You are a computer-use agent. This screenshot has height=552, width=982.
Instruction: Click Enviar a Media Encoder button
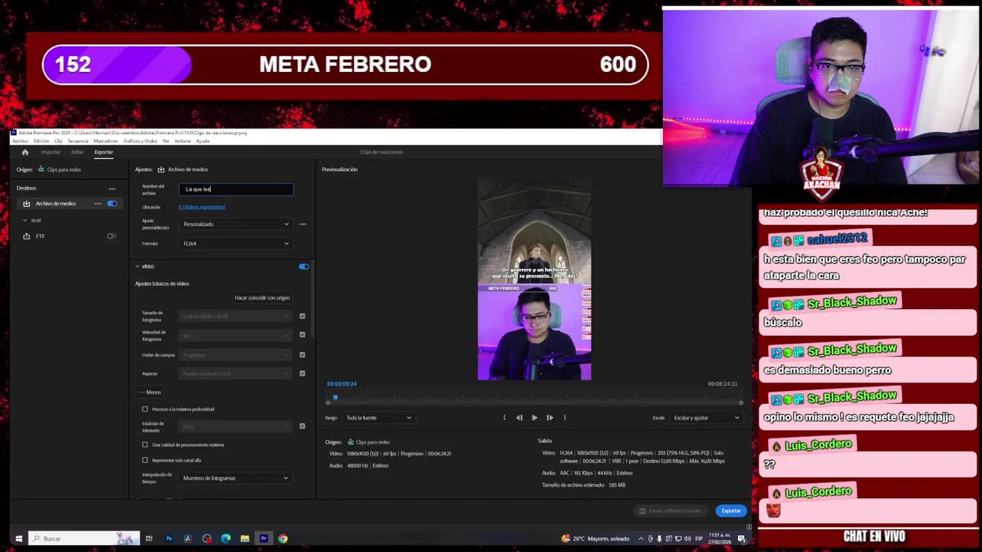point(670,511)
